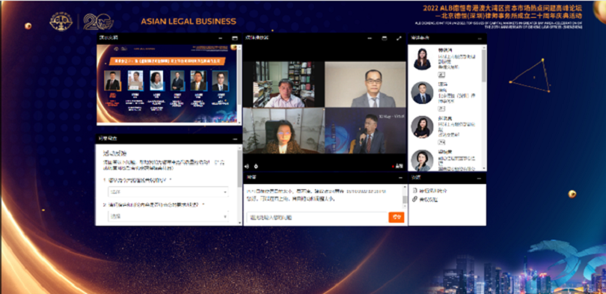Open the first survey question dropdown
The height and width of the screenshot is (294, 606).
[x=168, y=192]
